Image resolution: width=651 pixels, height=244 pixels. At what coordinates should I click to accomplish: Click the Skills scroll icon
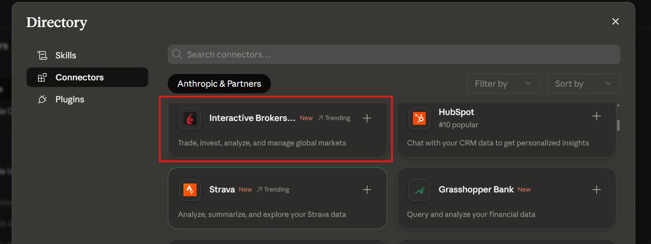(42, 55)
